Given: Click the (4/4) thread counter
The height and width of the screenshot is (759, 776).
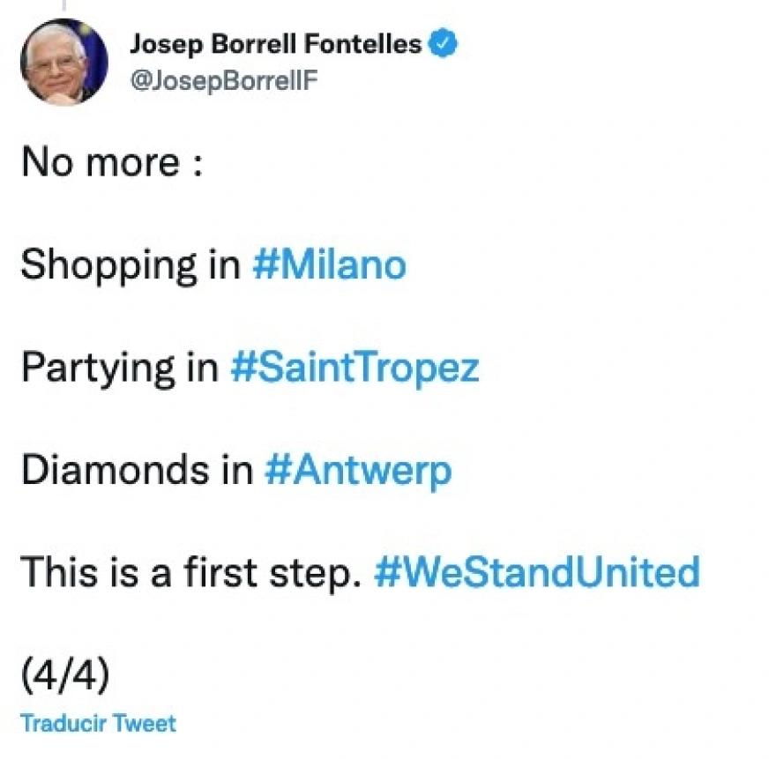Looking at the screenshot, I should (64, 674).
